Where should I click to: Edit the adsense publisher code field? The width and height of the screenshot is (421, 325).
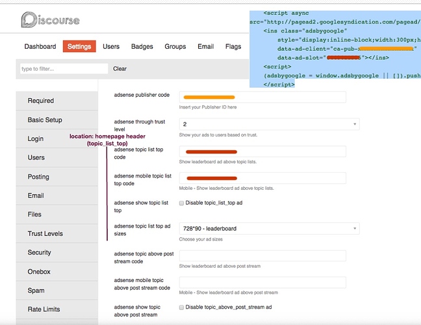262,97
